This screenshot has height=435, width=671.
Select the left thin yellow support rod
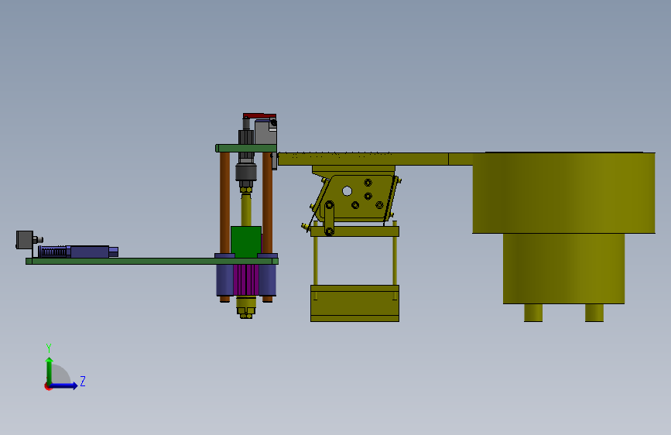coord(316,260)
